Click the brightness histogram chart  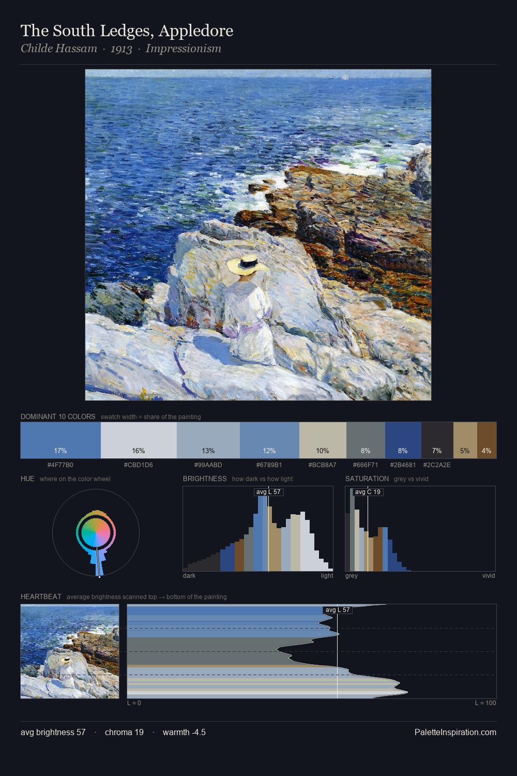pos(258,529)
